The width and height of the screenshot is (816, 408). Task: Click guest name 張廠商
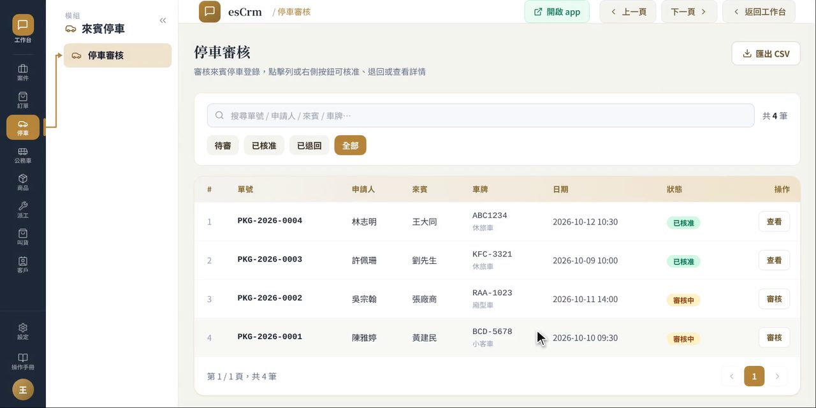coord(425,299)
